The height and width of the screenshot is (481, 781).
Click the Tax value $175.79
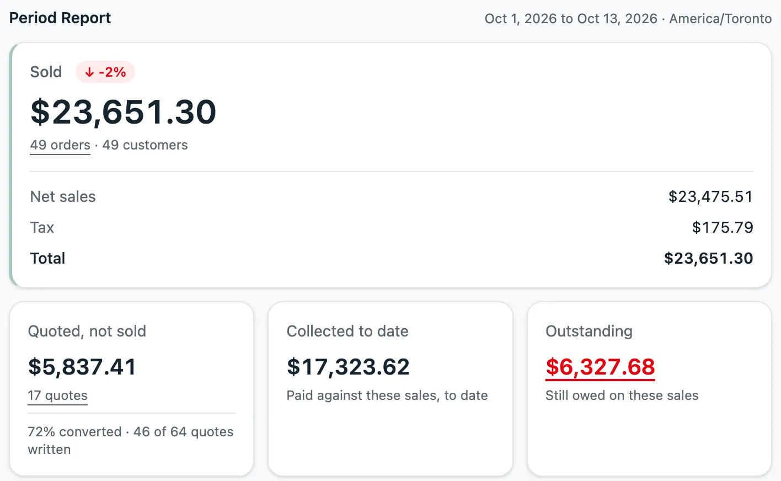[723, 228]
